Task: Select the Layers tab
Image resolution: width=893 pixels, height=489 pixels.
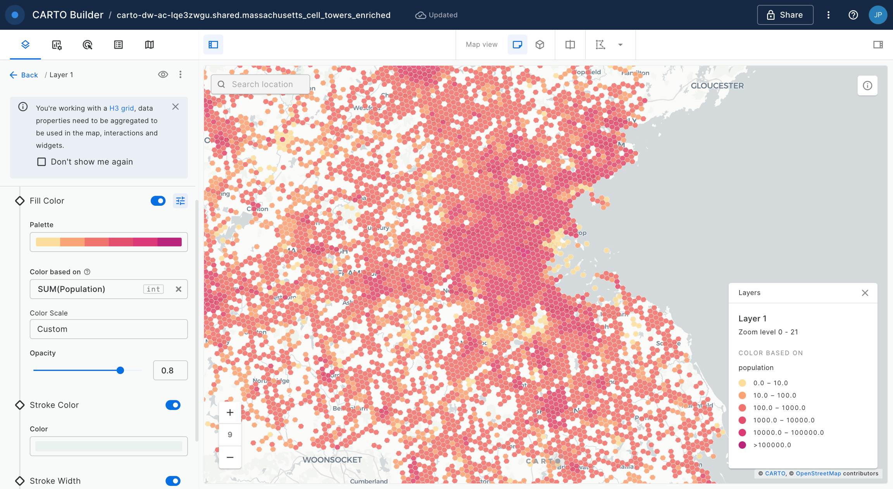Action: point(25,45)
